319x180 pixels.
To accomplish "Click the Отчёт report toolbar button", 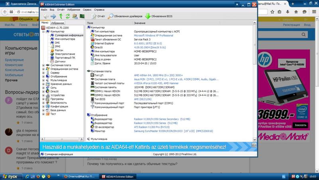I will 98,16.
